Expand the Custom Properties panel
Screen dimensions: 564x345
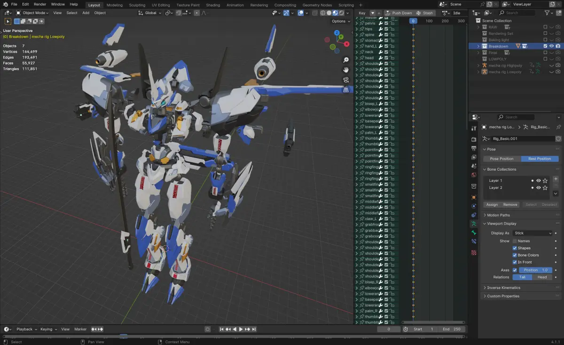(x=503, y=296)
